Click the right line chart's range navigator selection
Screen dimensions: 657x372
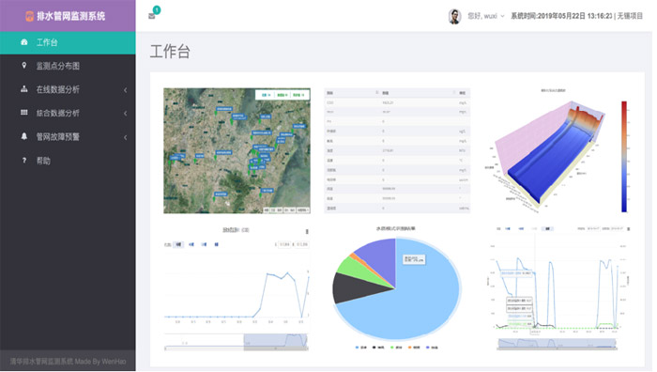(x=557, y=343)
